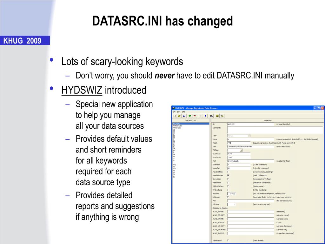Enable the RecycleBin checkbox
The height and width of the screenshot is (244, 325).
pos(228,179)
